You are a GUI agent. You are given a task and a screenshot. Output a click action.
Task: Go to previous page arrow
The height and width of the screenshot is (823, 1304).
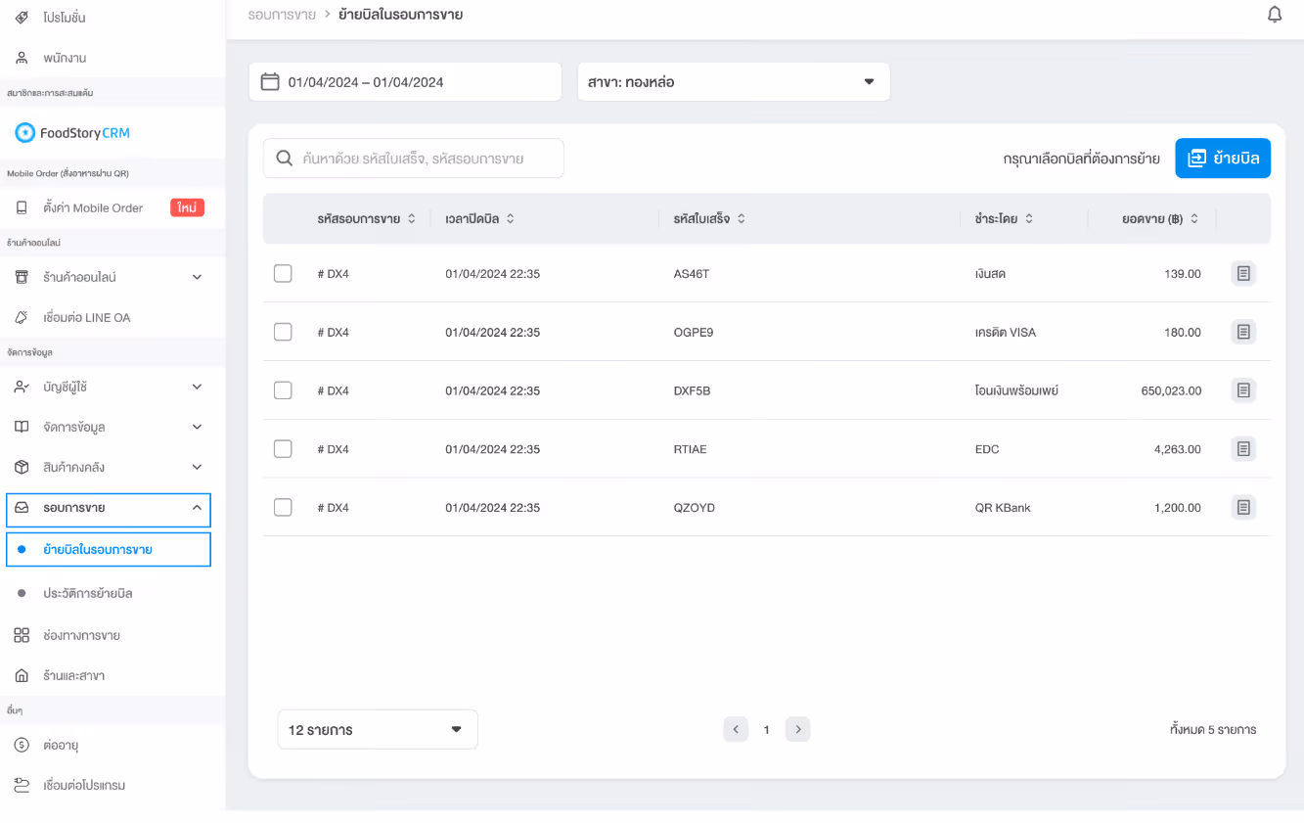click(x=736, y=729)
